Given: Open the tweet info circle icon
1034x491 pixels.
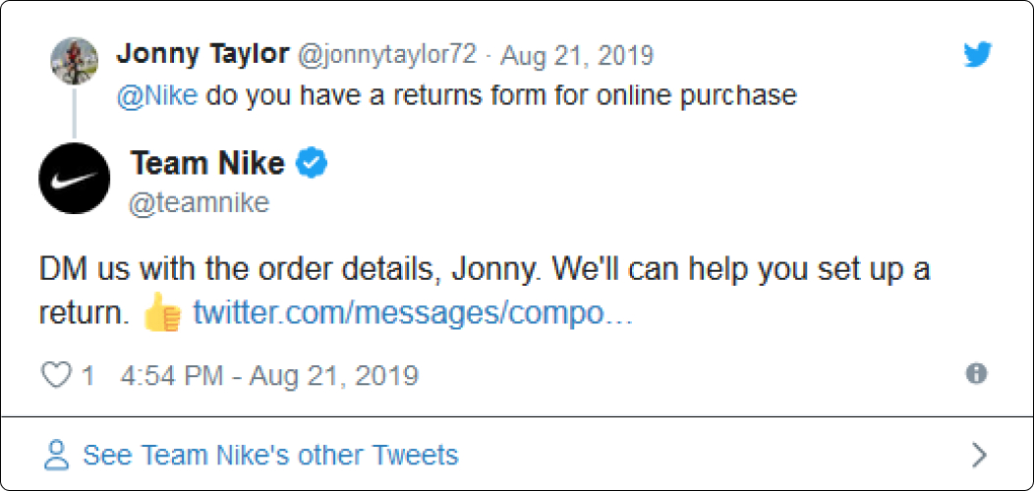Looking at the screenshot, I should [x=976, y=374].
